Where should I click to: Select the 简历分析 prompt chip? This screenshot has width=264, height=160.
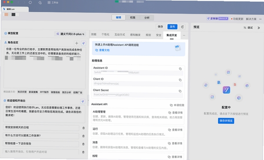(x=66, y=92)
